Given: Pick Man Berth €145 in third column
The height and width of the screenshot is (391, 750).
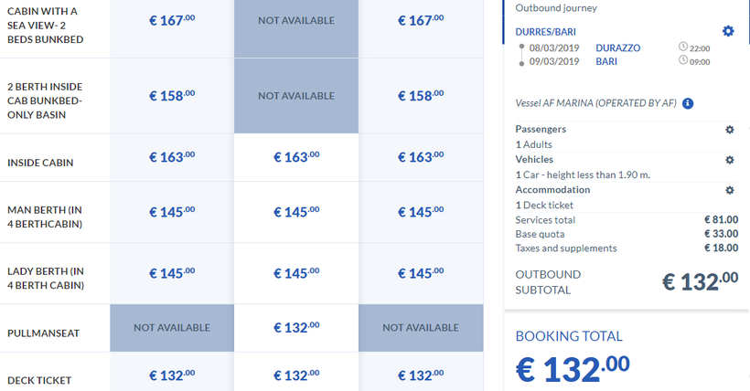Looking at the screenshot, I should point(421,212).
